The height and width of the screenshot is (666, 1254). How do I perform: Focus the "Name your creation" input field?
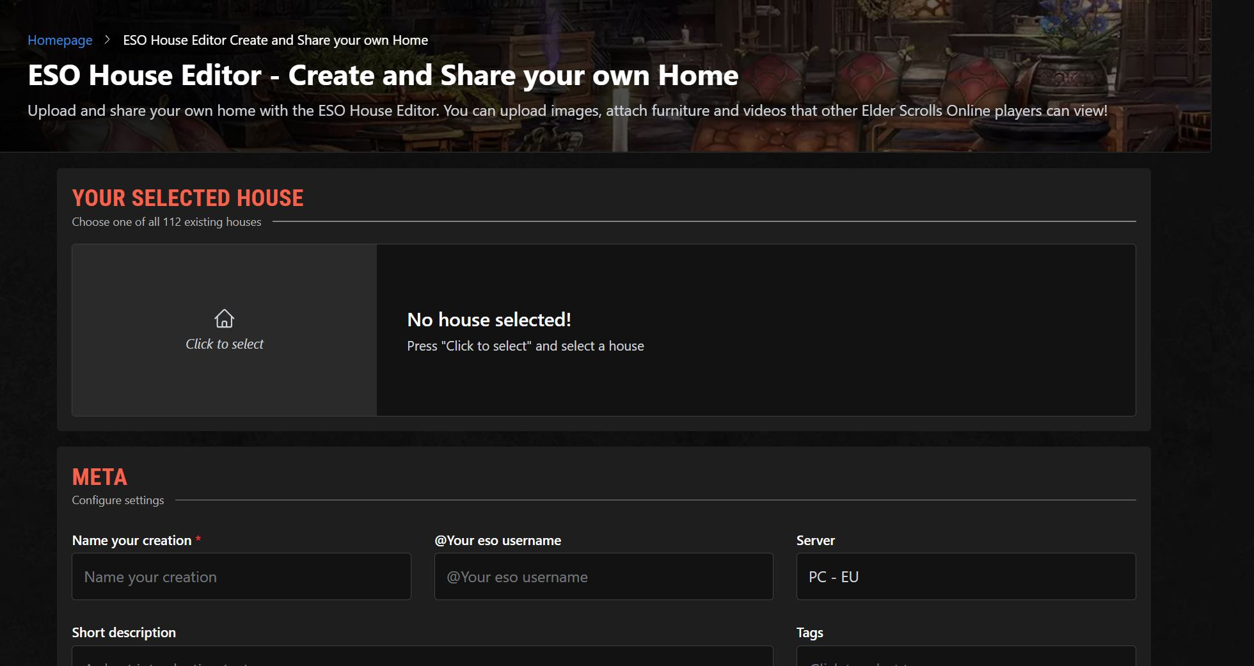coord(241,576)
